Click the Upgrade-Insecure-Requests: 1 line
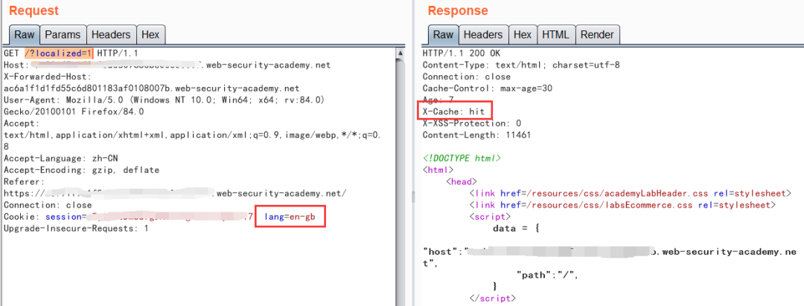804x306 pixels. point(76,228)
